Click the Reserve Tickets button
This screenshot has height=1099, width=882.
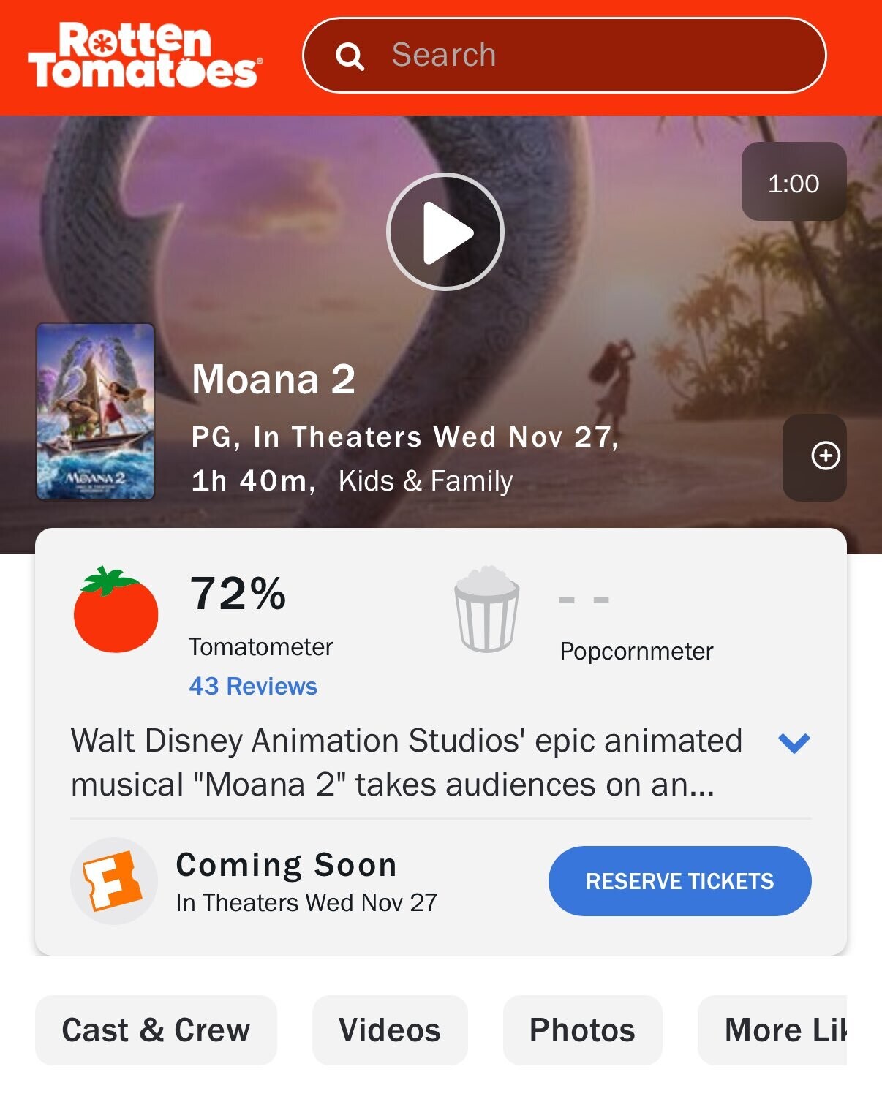click(x=679, y=881)
